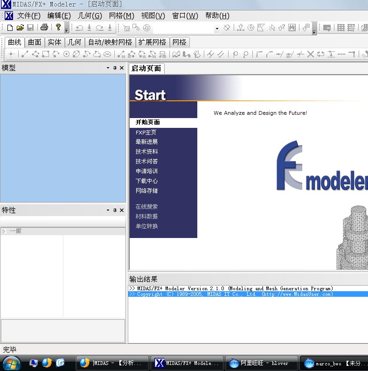The height and width of the screenshot is (371, 368).
Task: Select the 'MIDAS/FX+ Modeler Version 2.1.0' output line
Action: (x=248, y=288)
